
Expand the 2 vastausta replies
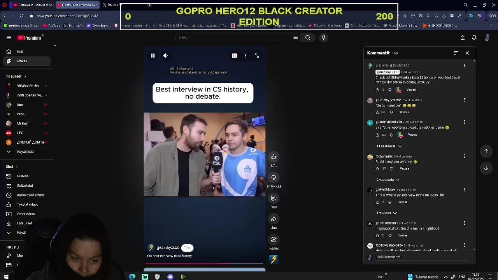pyautogui.click(x=388, y=180)
